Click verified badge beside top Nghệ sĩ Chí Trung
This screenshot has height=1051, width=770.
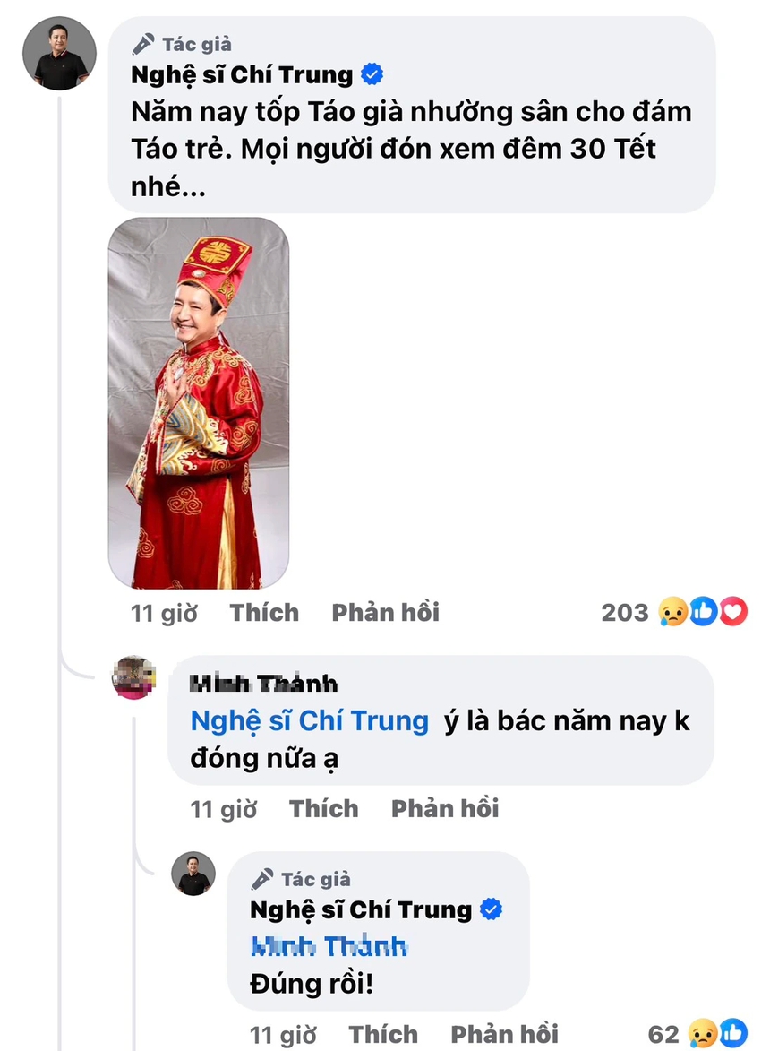coord(372,75)
